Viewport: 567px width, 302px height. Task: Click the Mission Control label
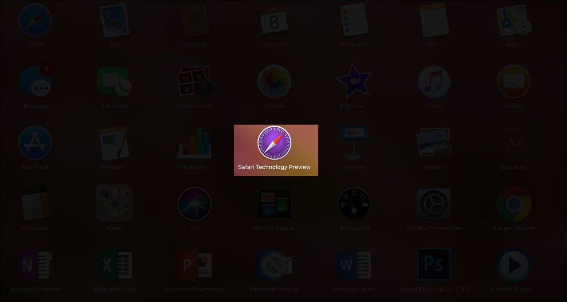tap(274, 228)
